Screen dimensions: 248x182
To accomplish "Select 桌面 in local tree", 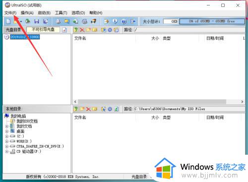I will 20,131.
